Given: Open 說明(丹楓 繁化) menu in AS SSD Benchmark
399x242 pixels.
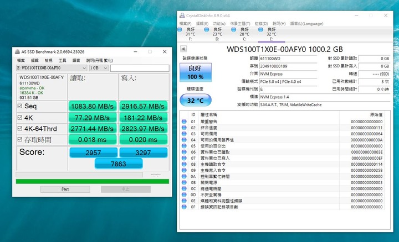Looking at the screenshot, I should pyautogui.click(x=100, y=60).
